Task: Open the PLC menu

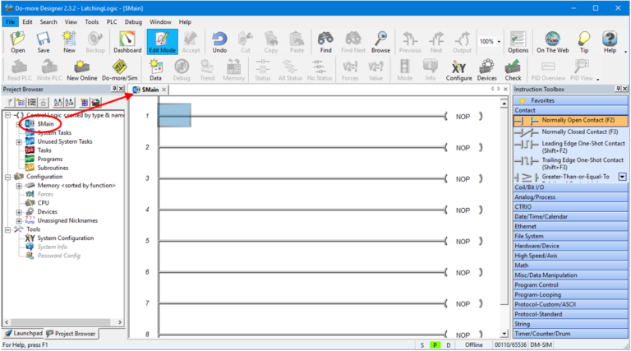Action: (x=112, y=21)
